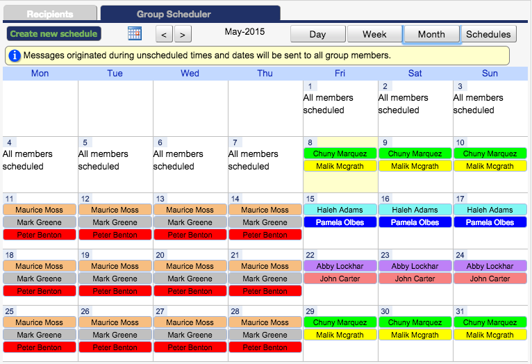Click the blue info icon in notice bar

coord(14,55)
